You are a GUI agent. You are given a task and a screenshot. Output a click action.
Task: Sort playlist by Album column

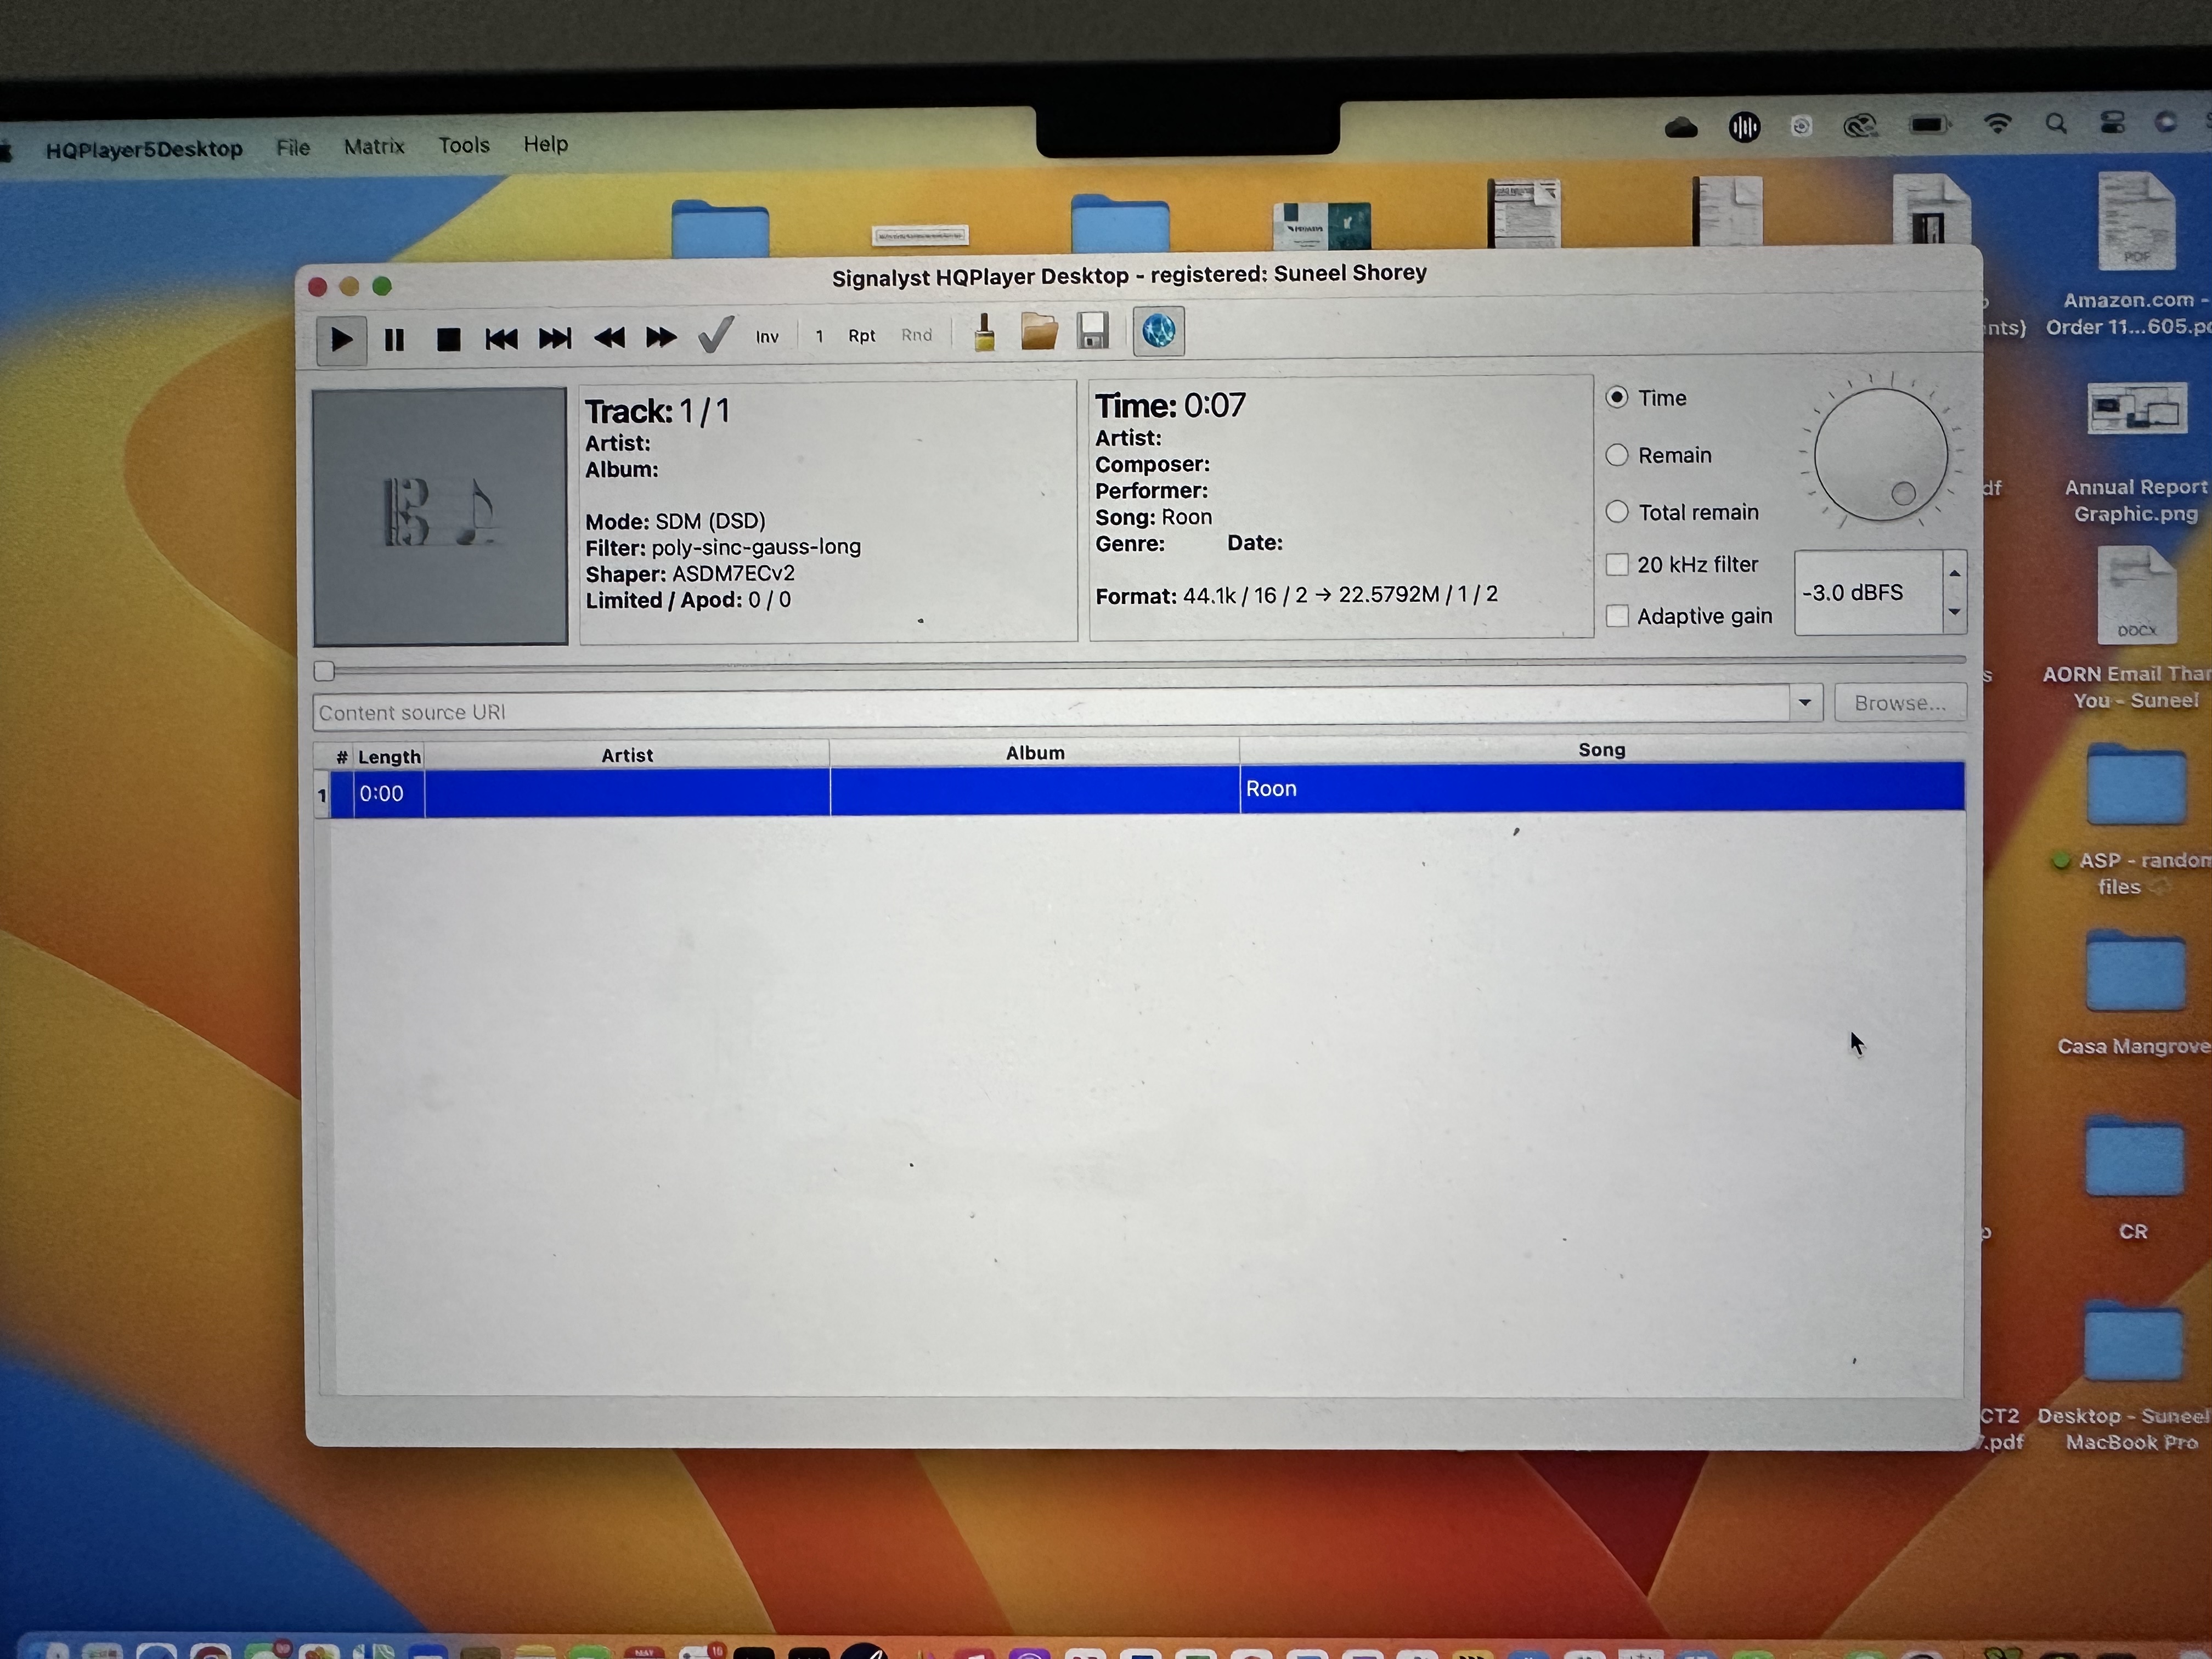tap(1035, 753)
